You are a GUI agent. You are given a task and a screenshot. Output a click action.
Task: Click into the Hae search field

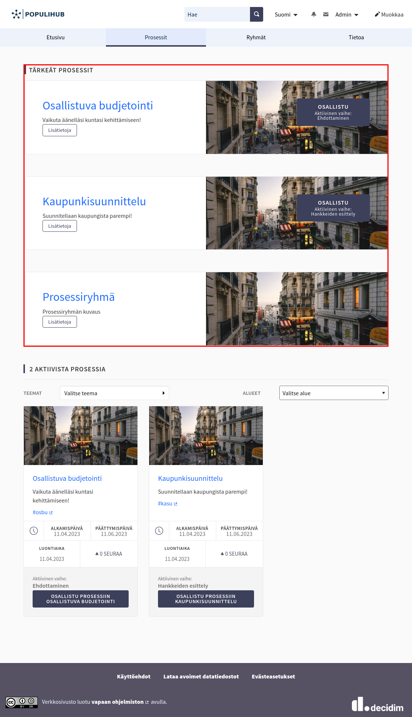pyautogui.click(x=217, y=14)
